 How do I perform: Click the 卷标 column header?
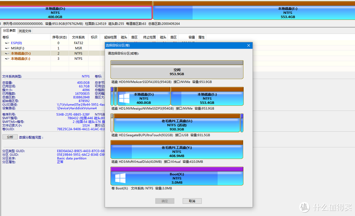(6, 37)
